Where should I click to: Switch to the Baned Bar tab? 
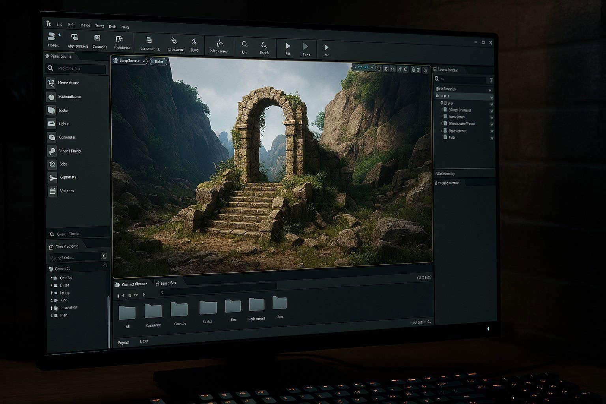point(166,283)
